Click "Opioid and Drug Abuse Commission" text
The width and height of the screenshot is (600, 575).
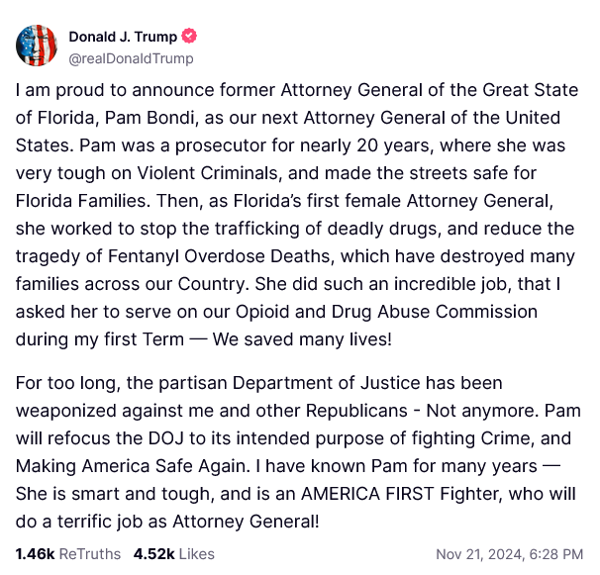click(x=386, y=312)
